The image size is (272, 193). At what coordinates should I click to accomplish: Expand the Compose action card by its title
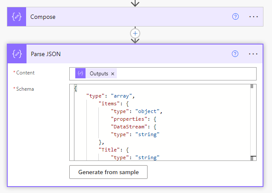click(x=43, y=17)
